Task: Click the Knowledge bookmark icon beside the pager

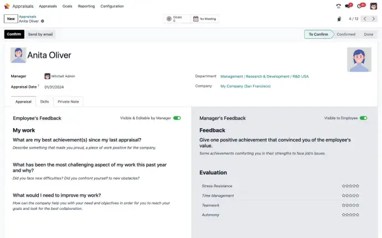Action: coord(339,19)
